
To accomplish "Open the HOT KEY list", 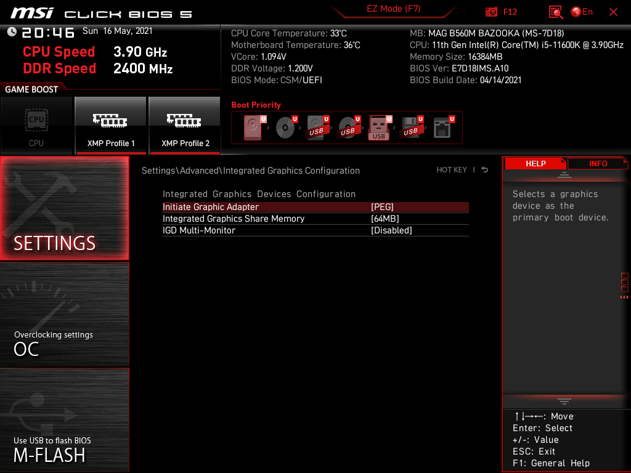I will (452, 170).
